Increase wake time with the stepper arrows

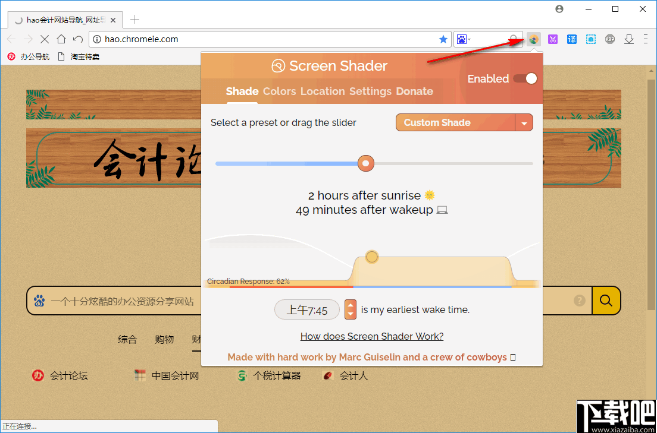[x=350, y=306]
